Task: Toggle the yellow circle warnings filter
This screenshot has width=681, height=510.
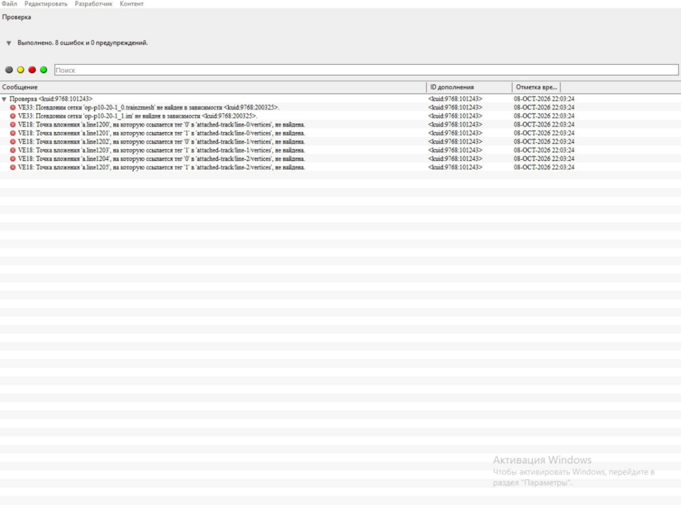Action: point(20,70)
